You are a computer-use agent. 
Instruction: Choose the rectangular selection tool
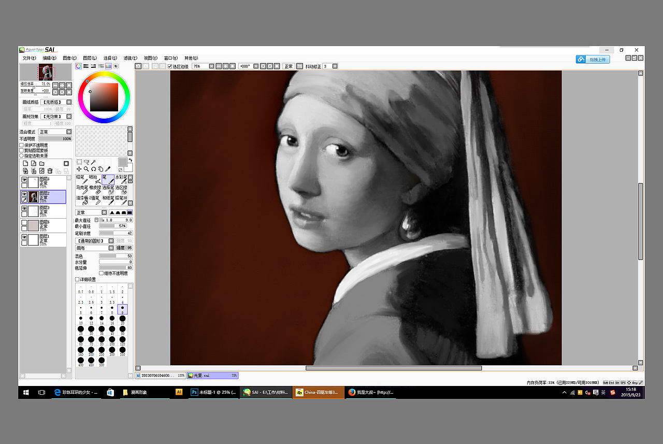[79, 162]
